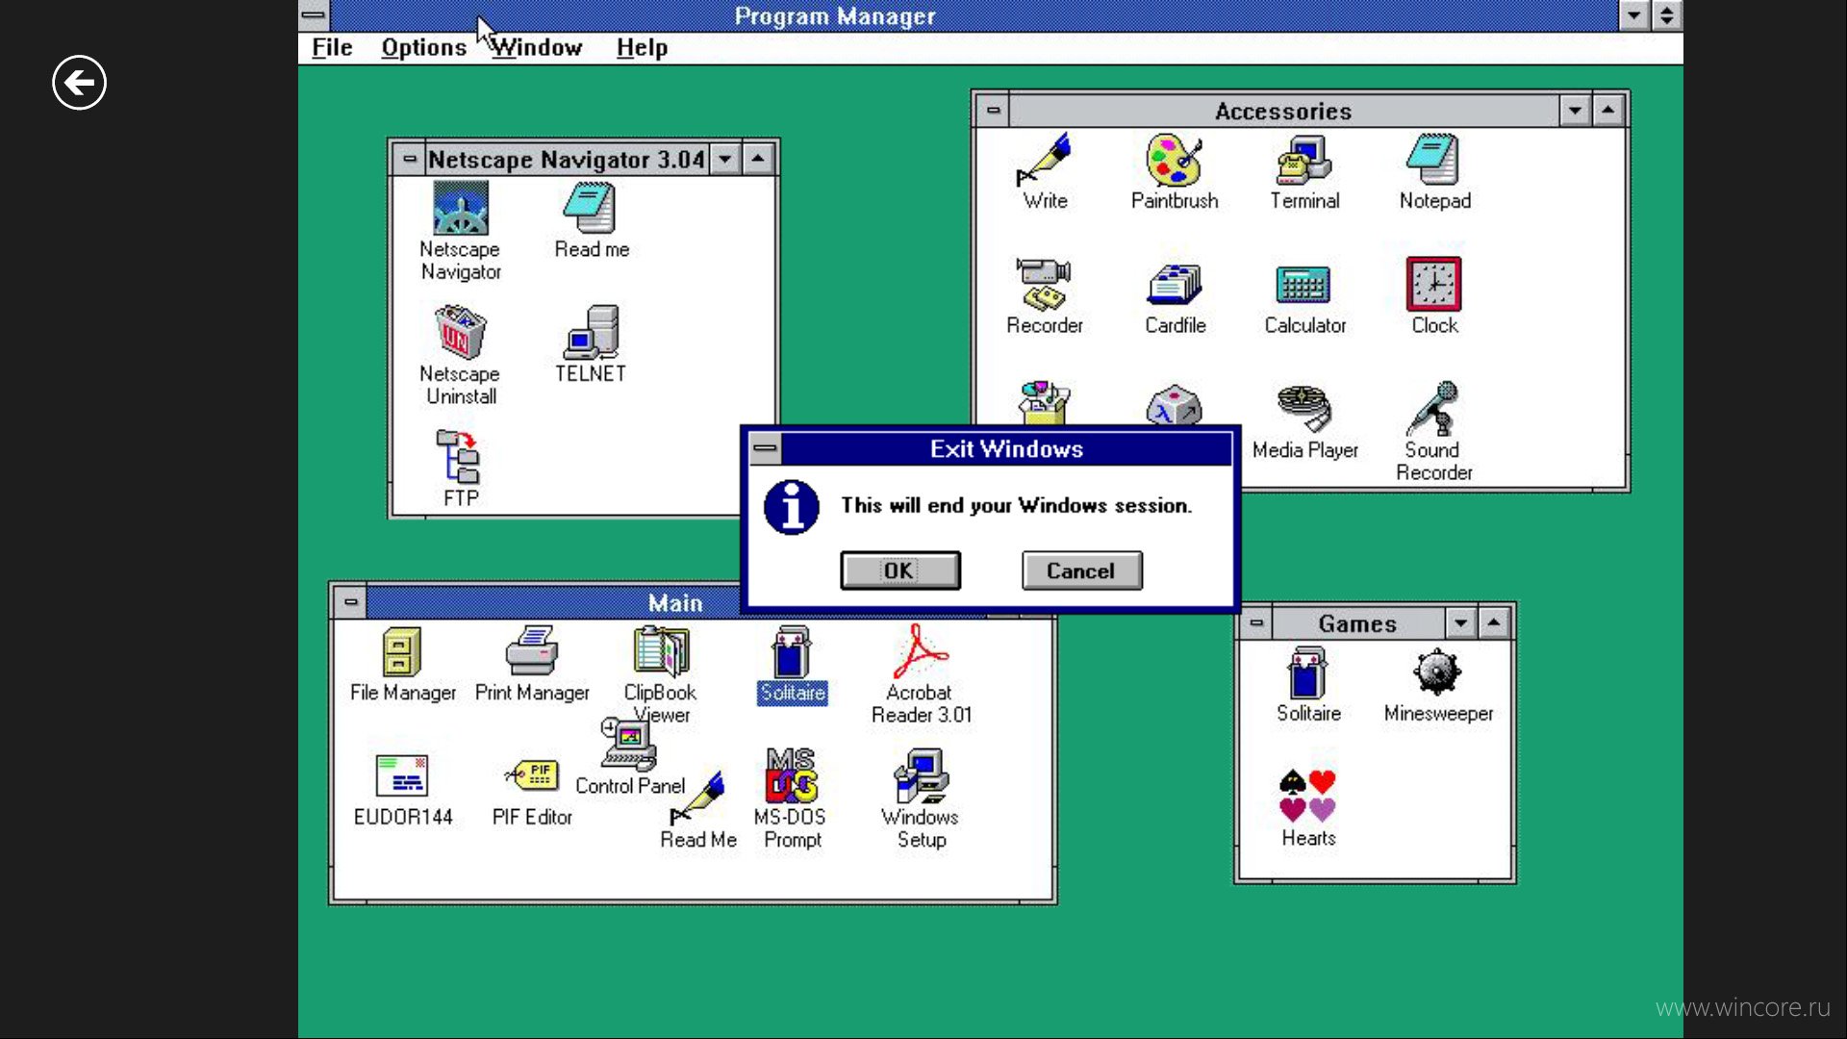The height and width of the screenshot is (1039, 1847).
Task: Confirm exit with the OK button
Action: [x=900, y=570]
